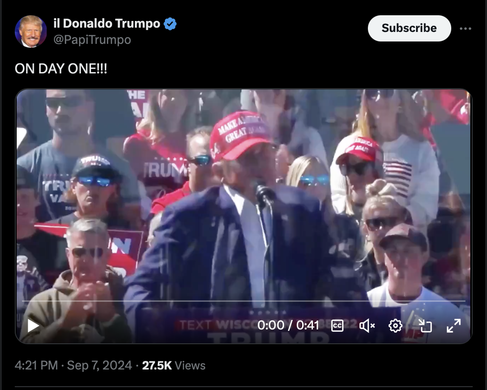Screen dimensions: 487x390
Task: Open video settings gear menu
Action: [396, 326]
